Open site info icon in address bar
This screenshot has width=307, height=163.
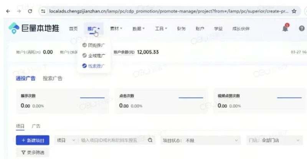tap(43, 11)
